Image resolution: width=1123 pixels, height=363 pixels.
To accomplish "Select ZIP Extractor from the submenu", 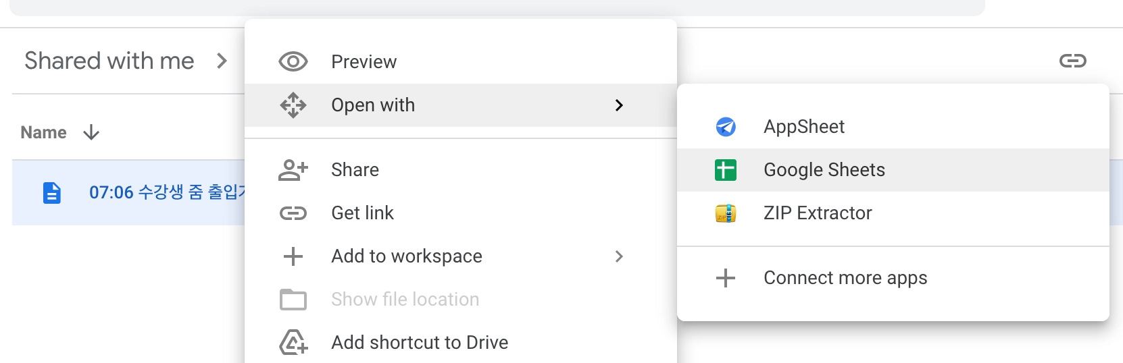I will tap(818, 213).
